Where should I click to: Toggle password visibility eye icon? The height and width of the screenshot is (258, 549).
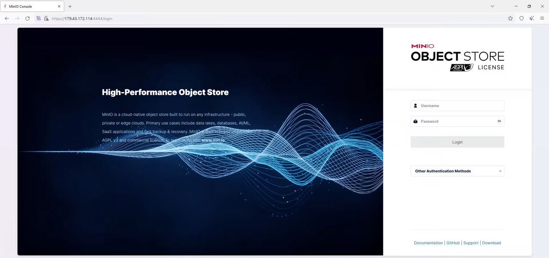pyautogui.click(x=499, y=122)
